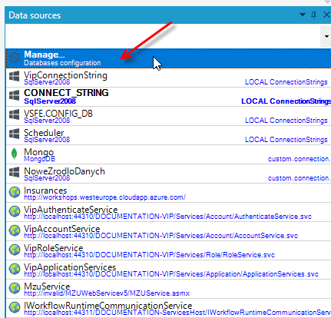Image resolution: width=331 pixels, height=318 pixels.
Task: Choose the VipConnectionString data source
Action: (168, 78)
